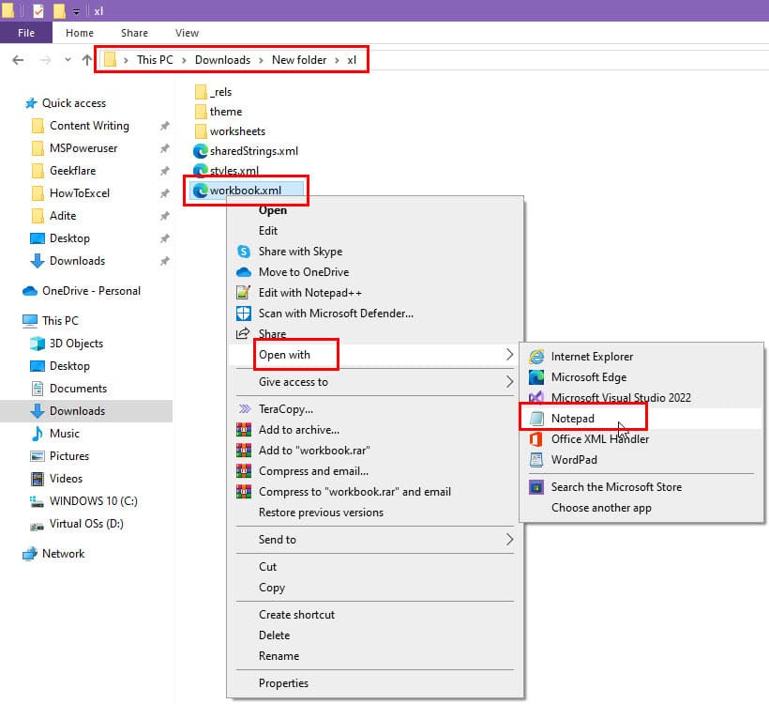The image size is (769, 704).
Task: Open with Internet Explorer
Action: pos(592,357)
